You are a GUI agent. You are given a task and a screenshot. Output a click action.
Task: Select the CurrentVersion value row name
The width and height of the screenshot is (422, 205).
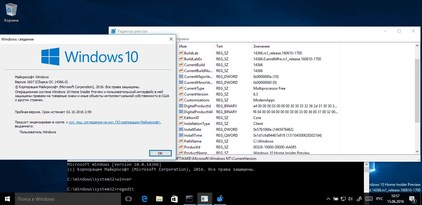click(x=196, y=94)
